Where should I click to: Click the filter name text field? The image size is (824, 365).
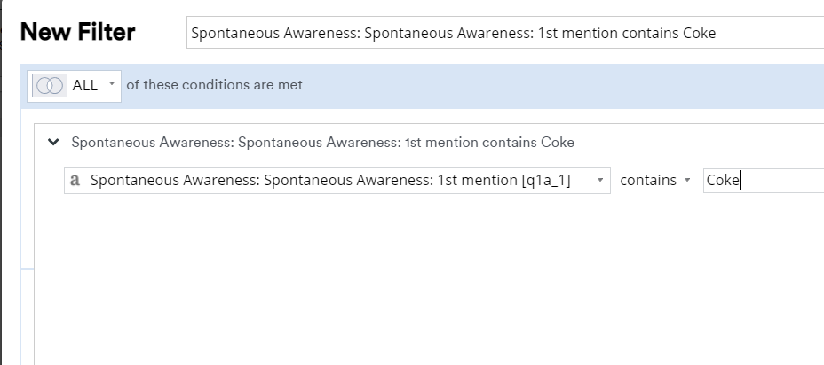click(x=504, y=34)
